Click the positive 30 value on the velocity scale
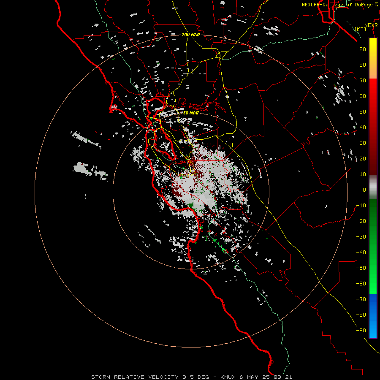Image resolution: width=380 pixels, height=380 pixels. point(363,143)
